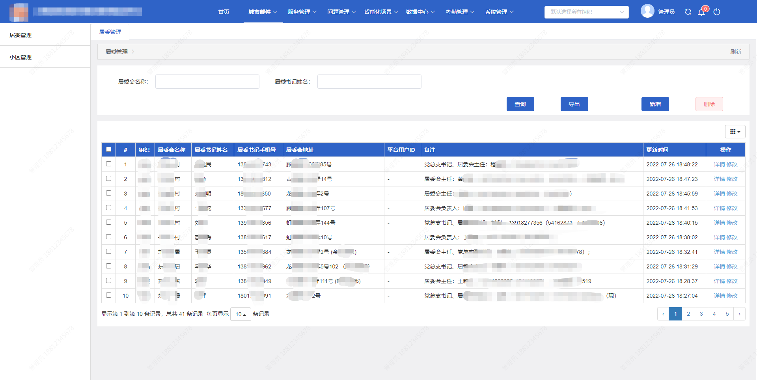Expand the 服务管理 menu
Viewport: 757px width, 380px height.
coord(302,12)
